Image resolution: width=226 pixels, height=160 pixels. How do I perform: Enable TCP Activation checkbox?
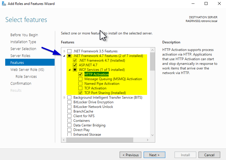80,88
